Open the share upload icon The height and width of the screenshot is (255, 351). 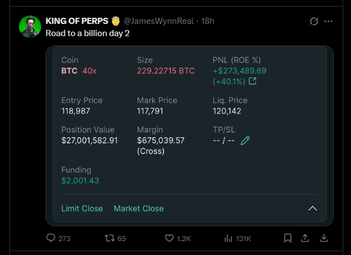click(305, 238)
